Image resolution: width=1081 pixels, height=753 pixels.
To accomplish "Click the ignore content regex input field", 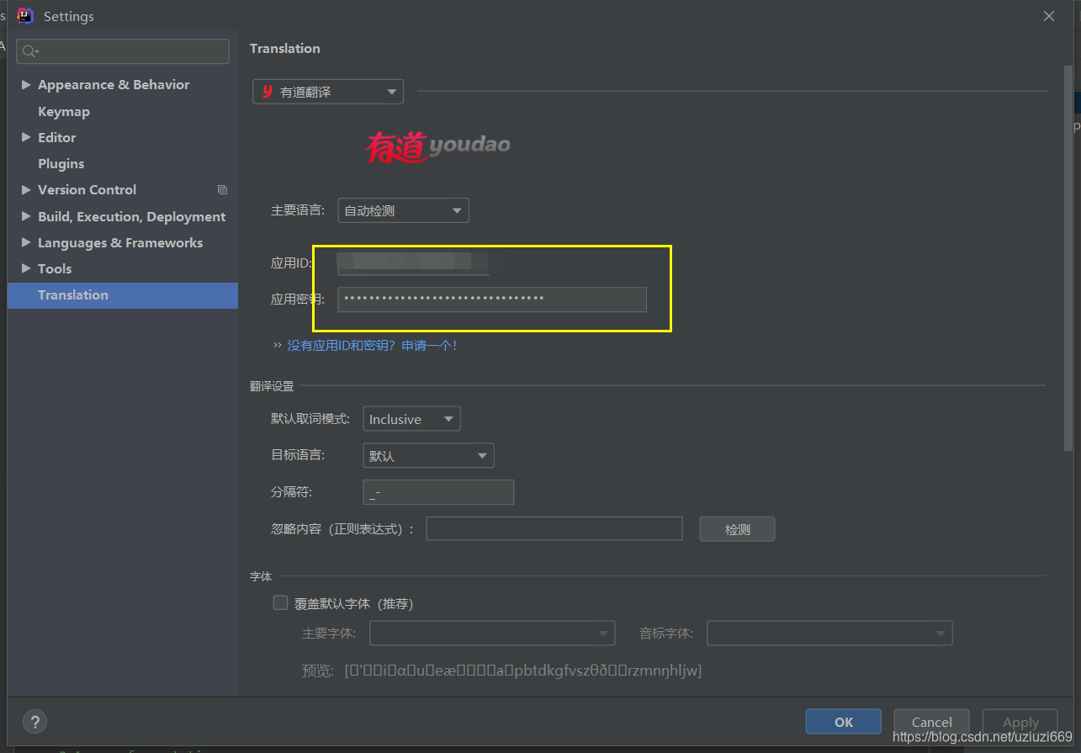I will tap(554, 528).
